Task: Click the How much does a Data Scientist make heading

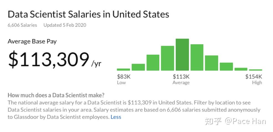Action: pyautogui.click(x=56, y=95)
